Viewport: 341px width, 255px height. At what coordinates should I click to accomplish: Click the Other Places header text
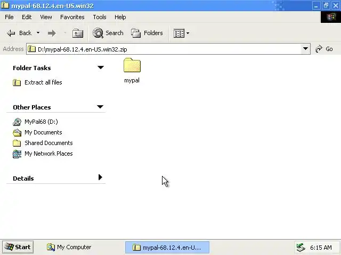pyautogui.click(x=32, y=107)
